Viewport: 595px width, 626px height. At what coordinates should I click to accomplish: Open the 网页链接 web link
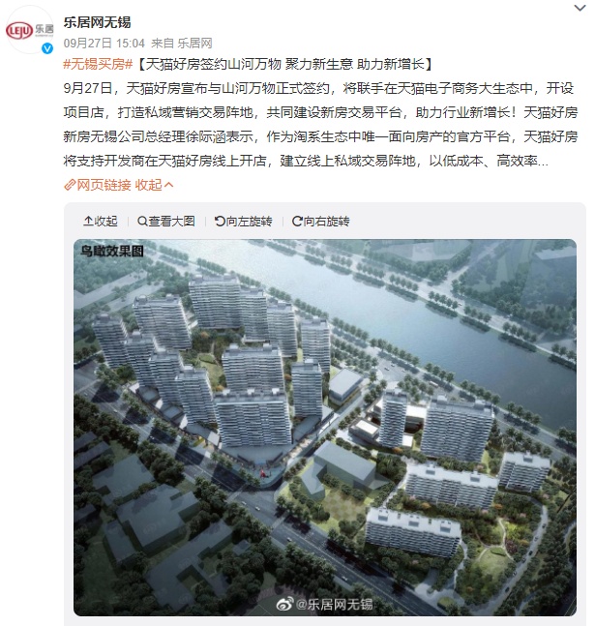[104, 185]
